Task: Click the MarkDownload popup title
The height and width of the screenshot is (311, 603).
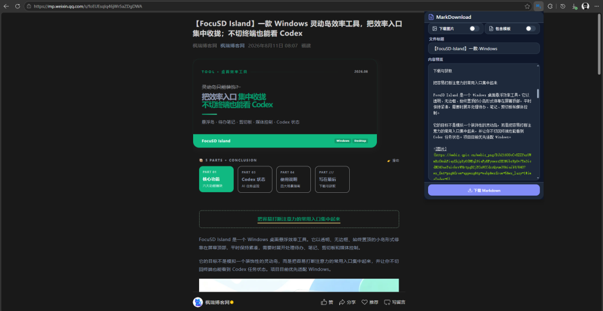Action: tap(453, 17)
